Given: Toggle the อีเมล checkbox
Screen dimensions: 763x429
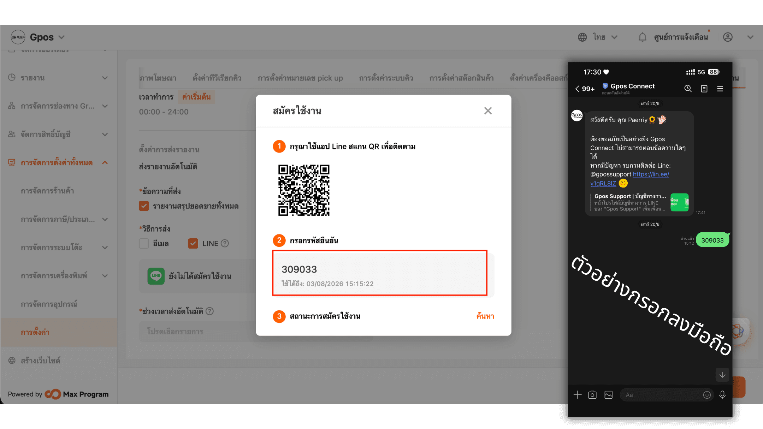Looking at the screenshot, I should 144,243.
